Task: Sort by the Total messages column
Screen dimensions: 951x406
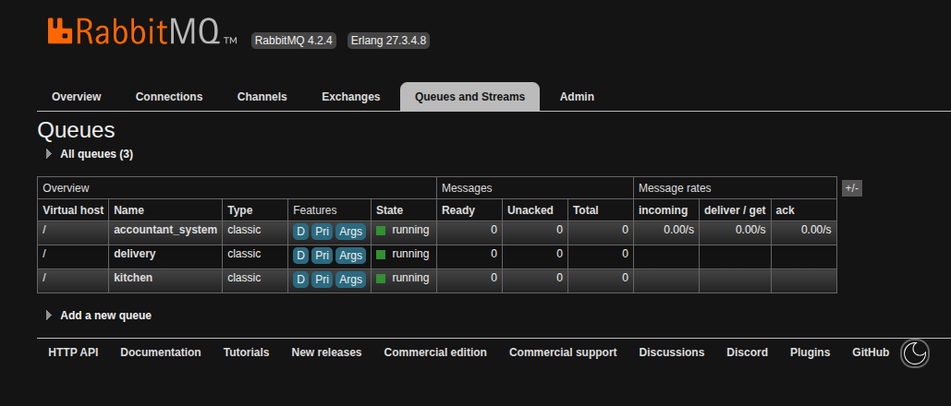Action: coord(585,210)
